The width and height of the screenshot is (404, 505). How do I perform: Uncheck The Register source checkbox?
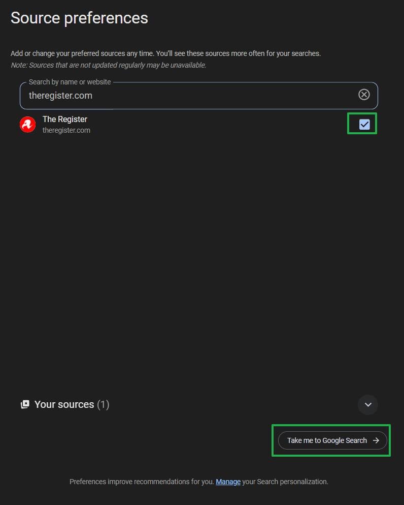point(364,124)
